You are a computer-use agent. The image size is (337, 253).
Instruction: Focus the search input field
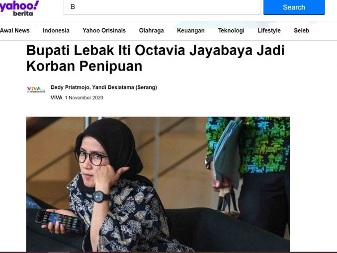[x=162, y=7]
